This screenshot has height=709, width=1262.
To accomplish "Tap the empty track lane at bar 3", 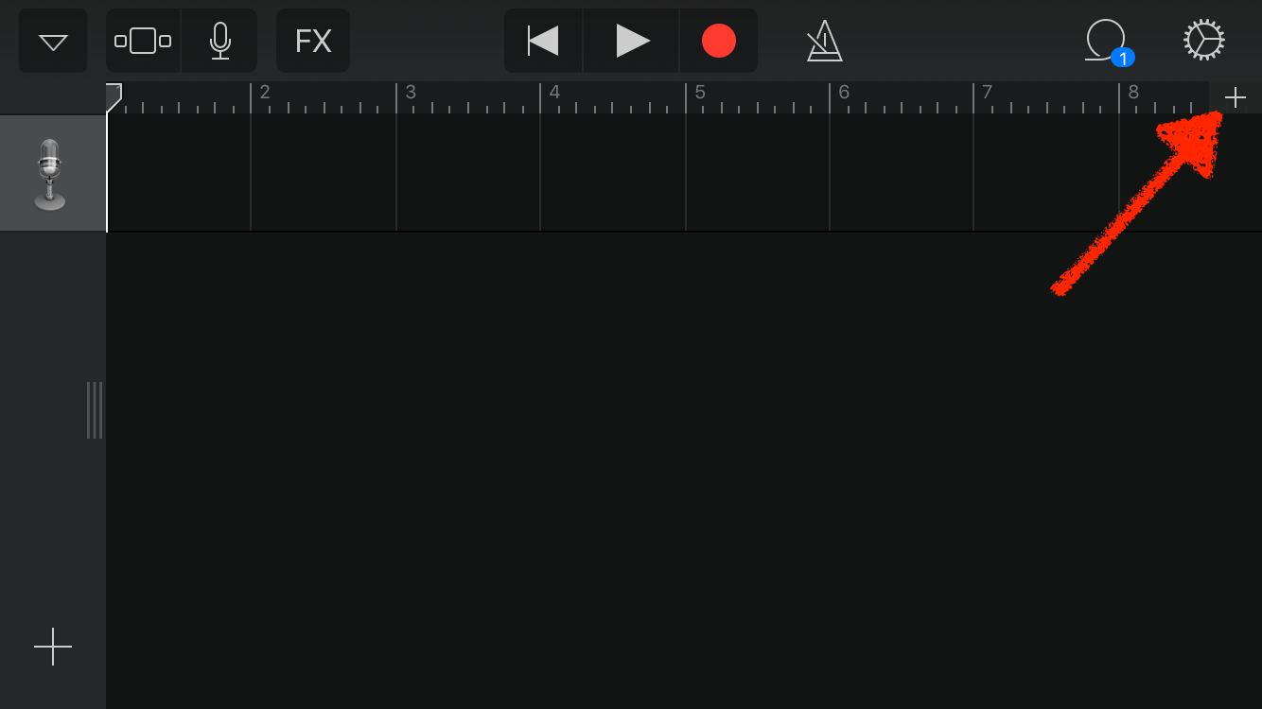I will (x=468, y=173).
